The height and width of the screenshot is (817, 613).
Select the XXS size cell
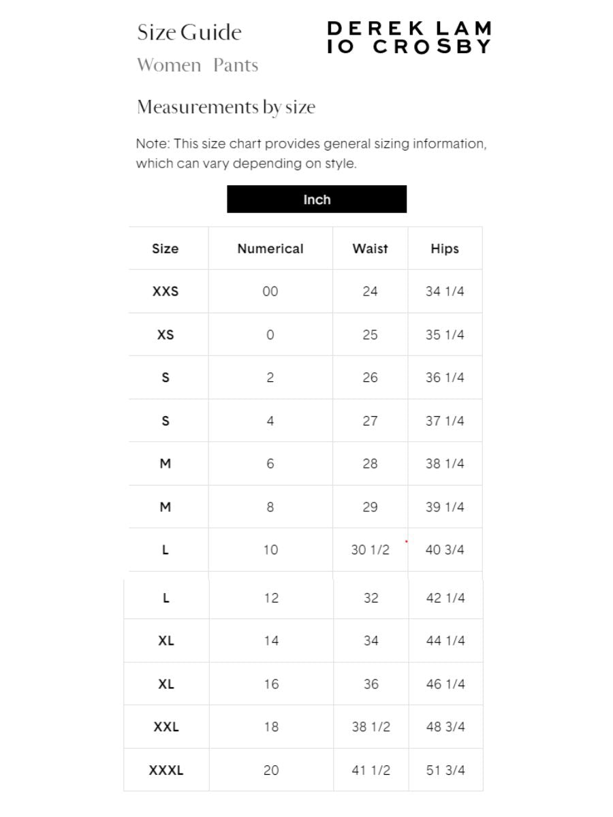coord(166,291)
